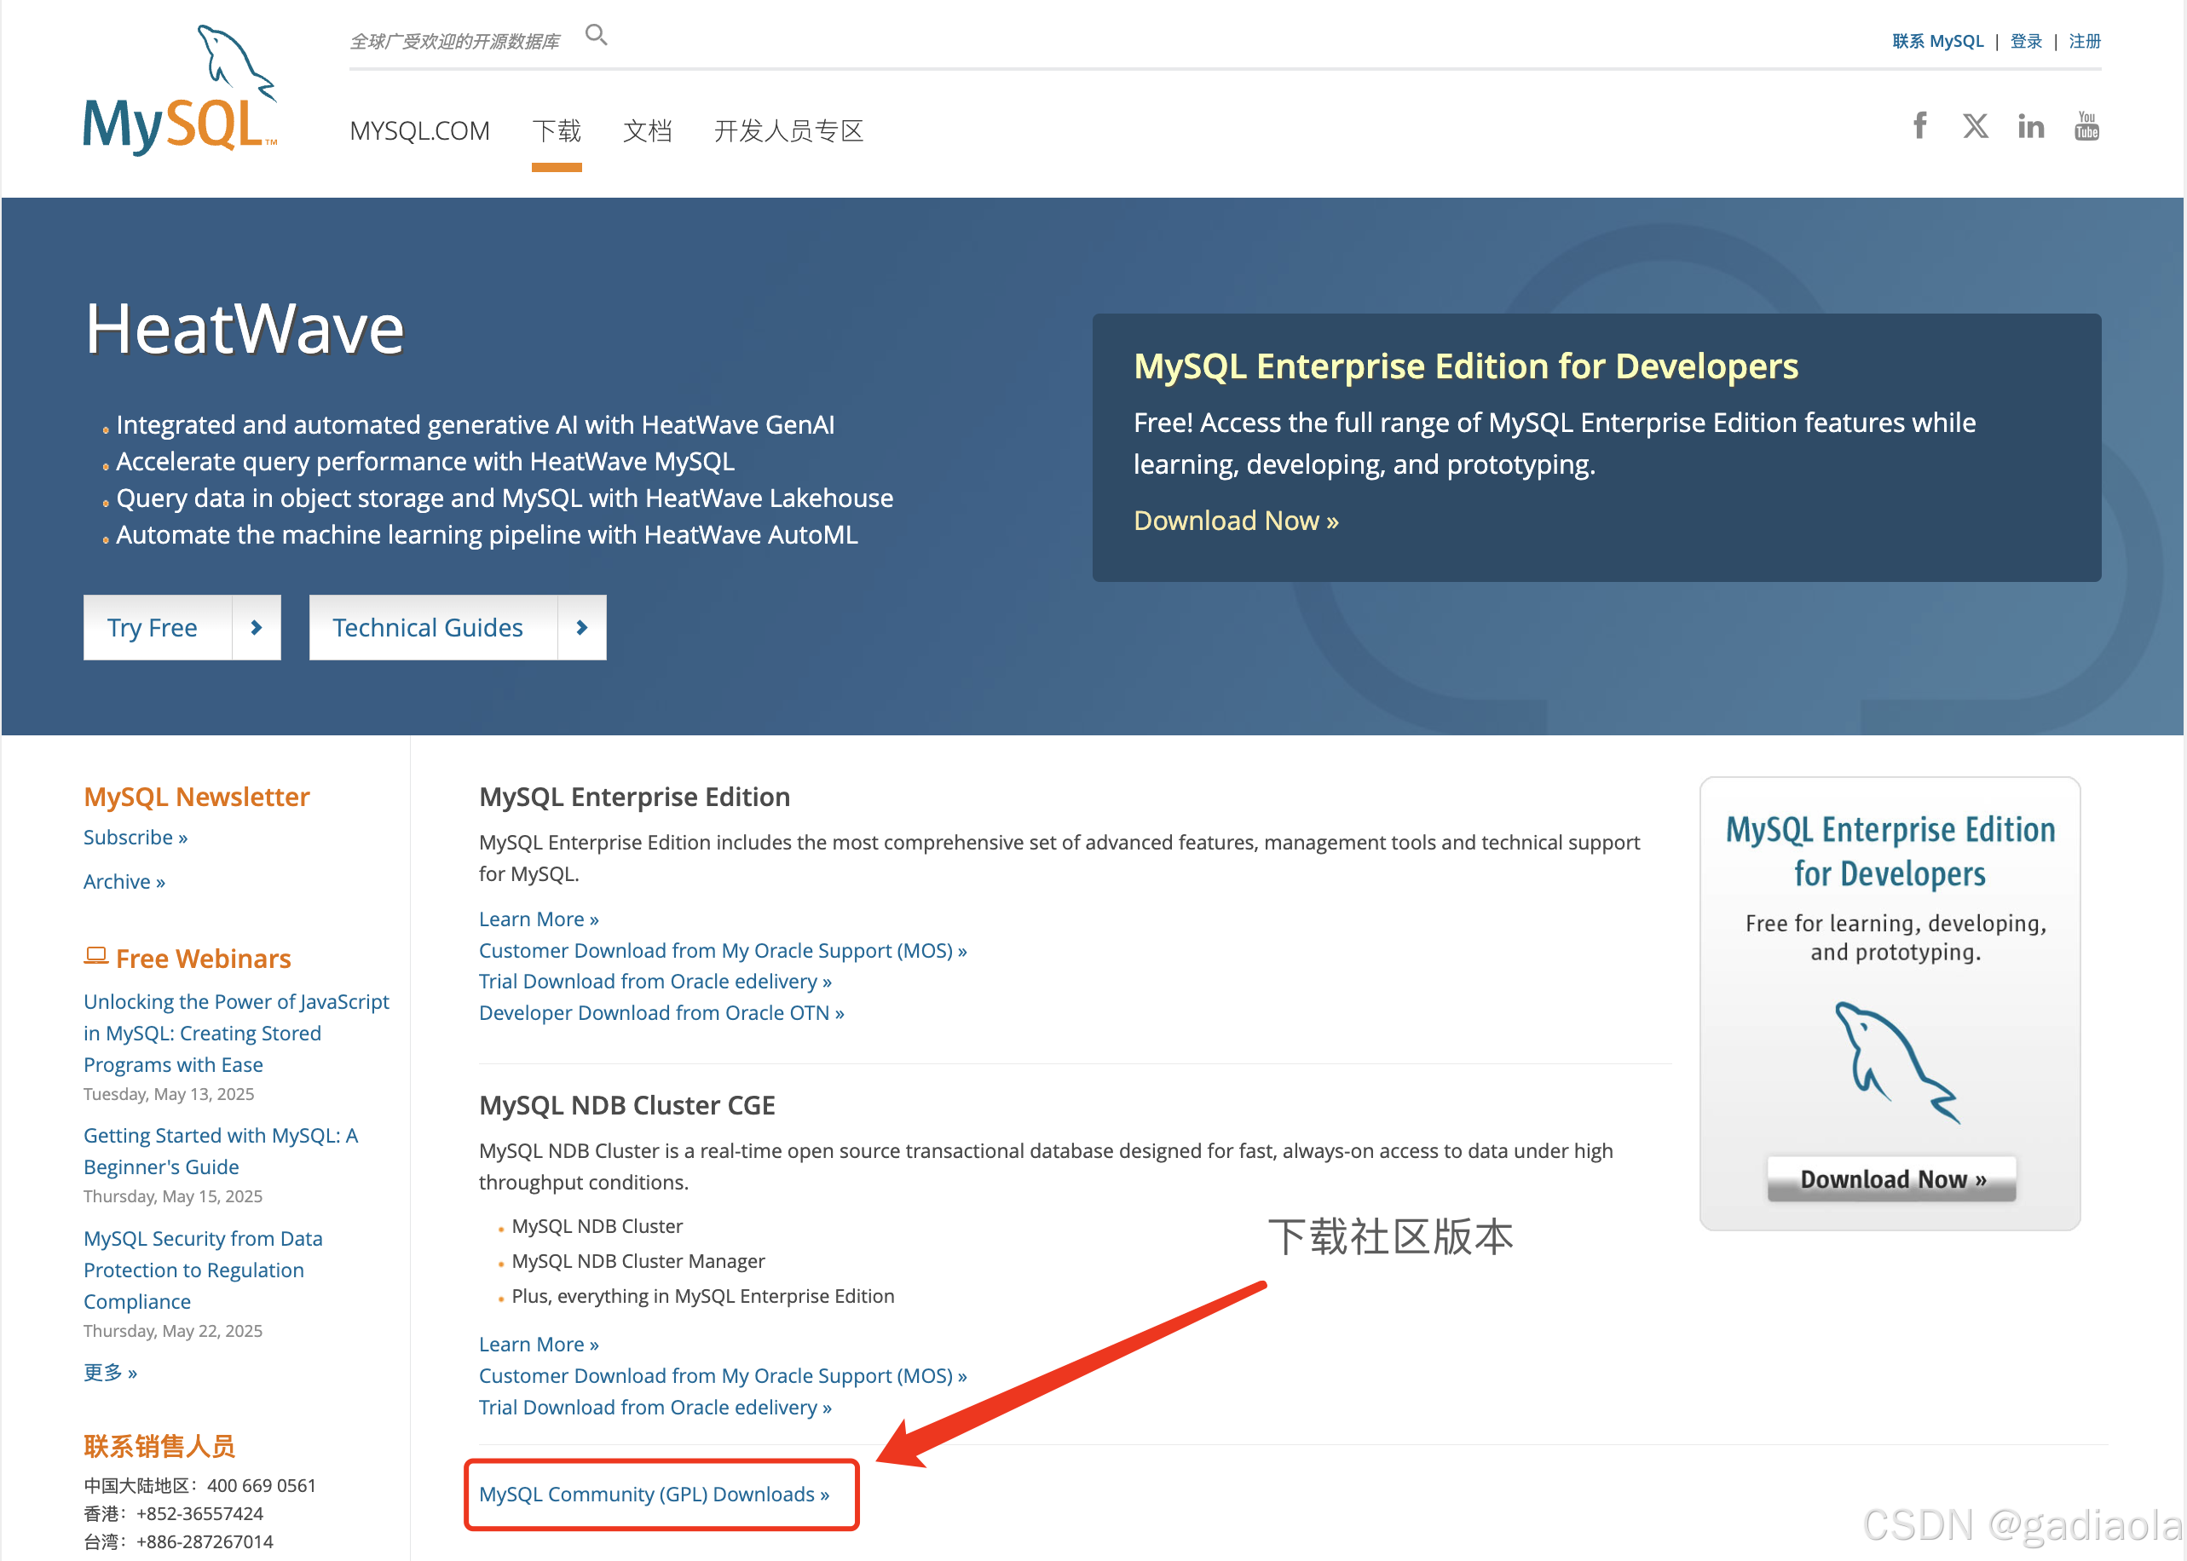Open MySQL Community (GPL) Downloads link
The image size is (2187, 1561).
tap(654, 1494)
